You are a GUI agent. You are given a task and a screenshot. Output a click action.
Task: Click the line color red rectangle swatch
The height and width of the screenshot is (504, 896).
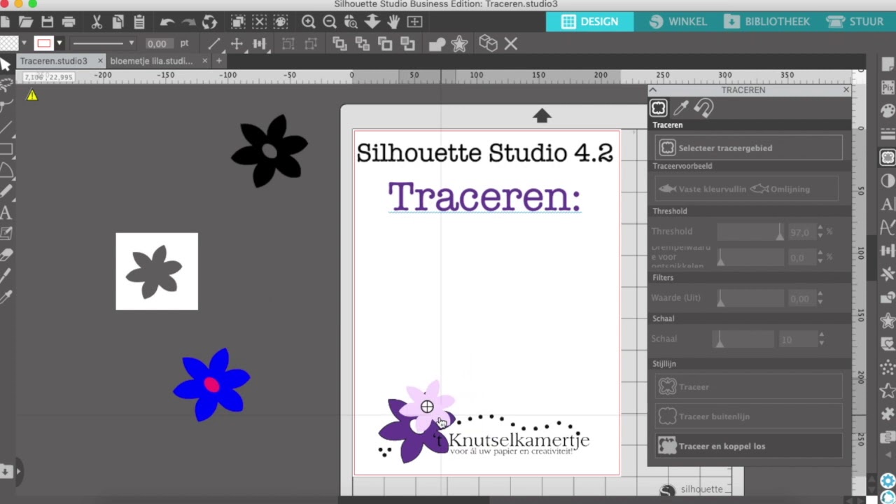click(x=43, y=43)
